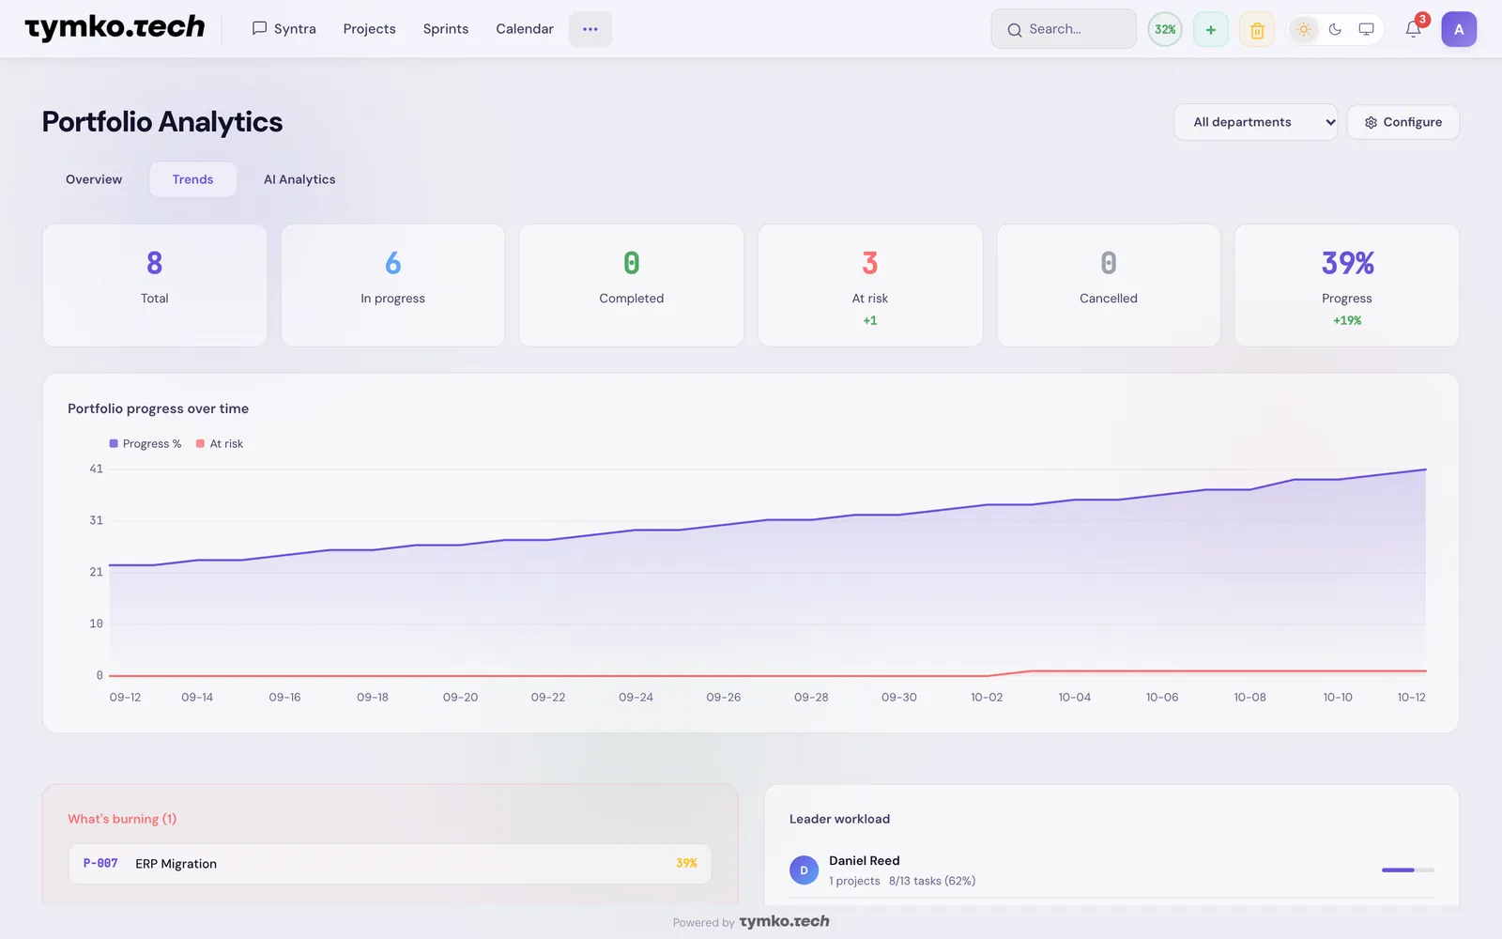Image resolution: width=1502 pixels, height=939 pixels.
Task: Click the tymko.tech footer link
Action: [784, 921]
